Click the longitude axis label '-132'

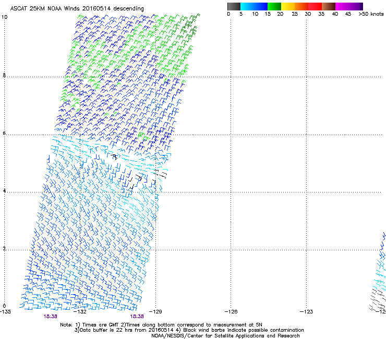tap(80, 312)
